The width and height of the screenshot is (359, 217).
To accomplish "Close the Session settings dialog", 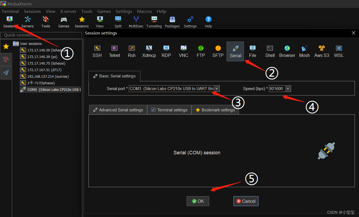I will pyautogui.click(x=353, y=33).
